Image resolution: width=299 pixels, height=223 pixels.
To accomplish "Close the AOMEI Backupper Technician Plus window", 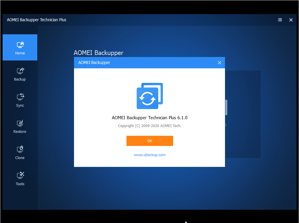I will 291,20.
